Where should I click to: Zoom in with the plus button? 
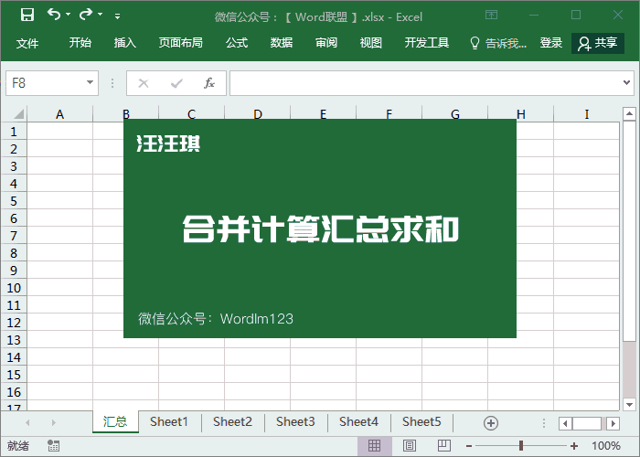pyautogui.click(x=574, y=446)
